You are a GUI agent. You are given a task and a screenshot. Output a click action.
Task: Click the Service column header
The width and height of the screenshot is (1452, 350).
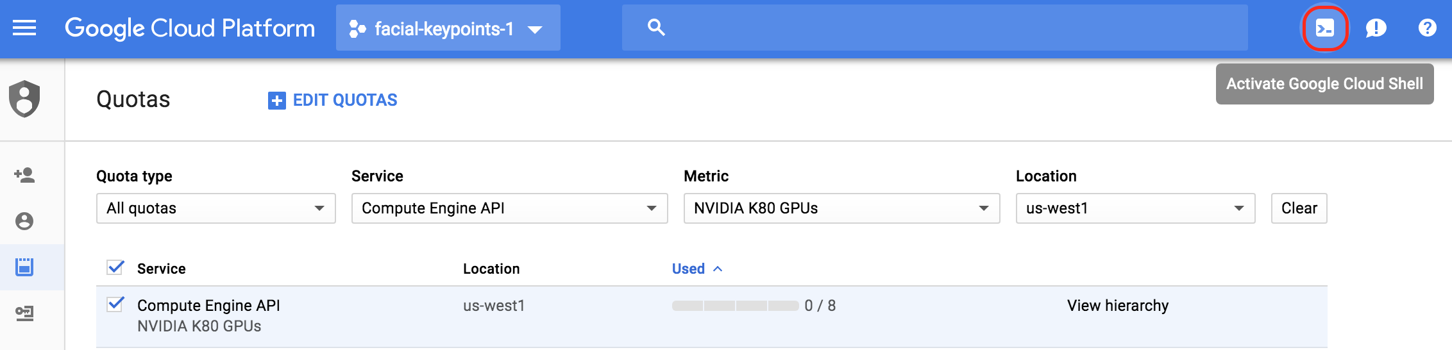pyautogui.click(x=161, y=269)
